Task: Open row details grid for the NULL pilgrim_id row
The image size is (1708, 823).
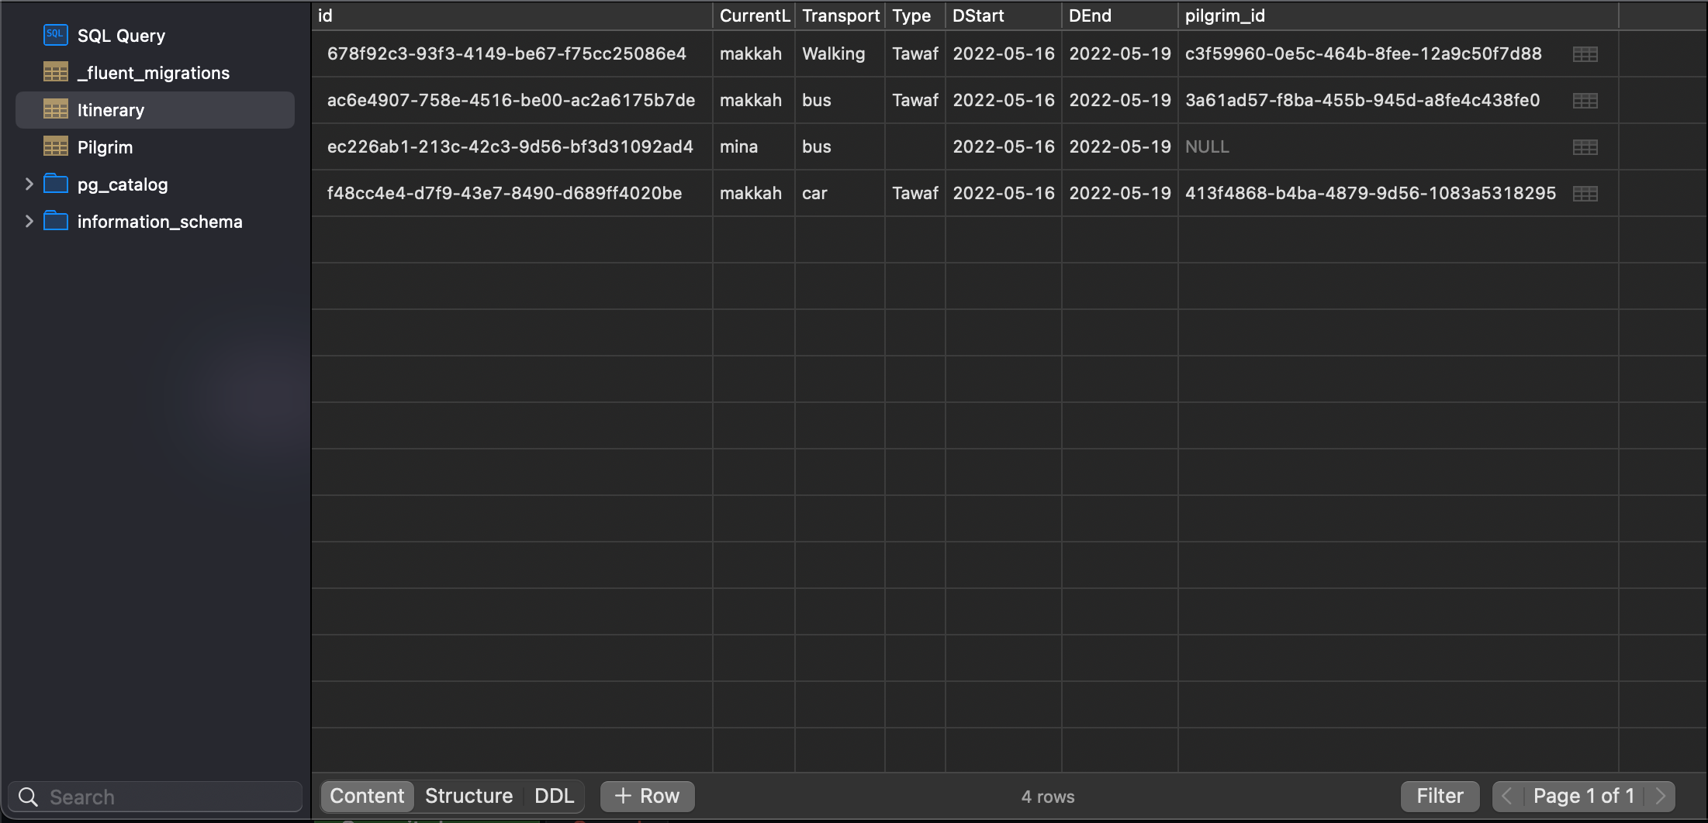Action: pyautogui.click(x=1587, y=146)
